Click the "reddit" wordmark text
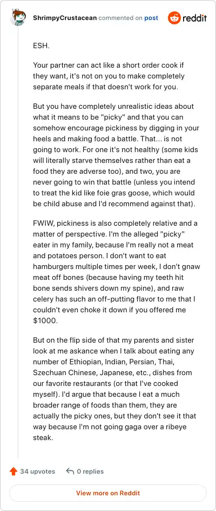 coord(194,18)
